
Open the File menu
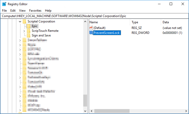(x=4, y=11)
